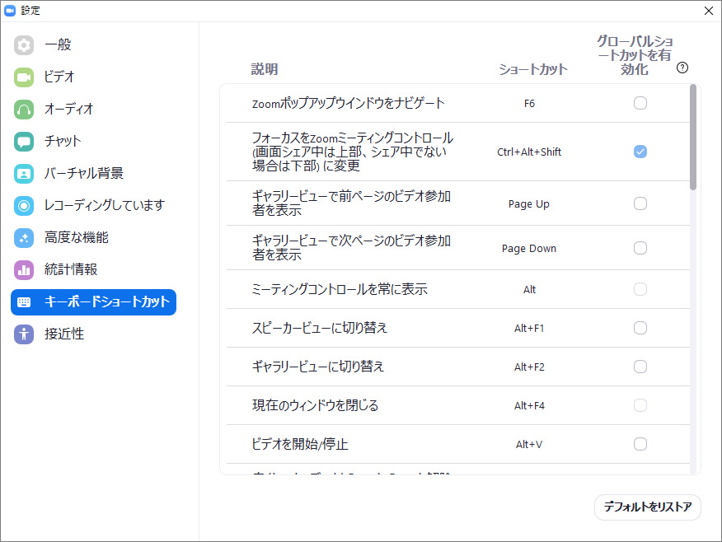The width and height of the screenshot is (722, 542).
Task: Enable global shortcut for Alt+V video toggle
Action: (x=640, y=444)
